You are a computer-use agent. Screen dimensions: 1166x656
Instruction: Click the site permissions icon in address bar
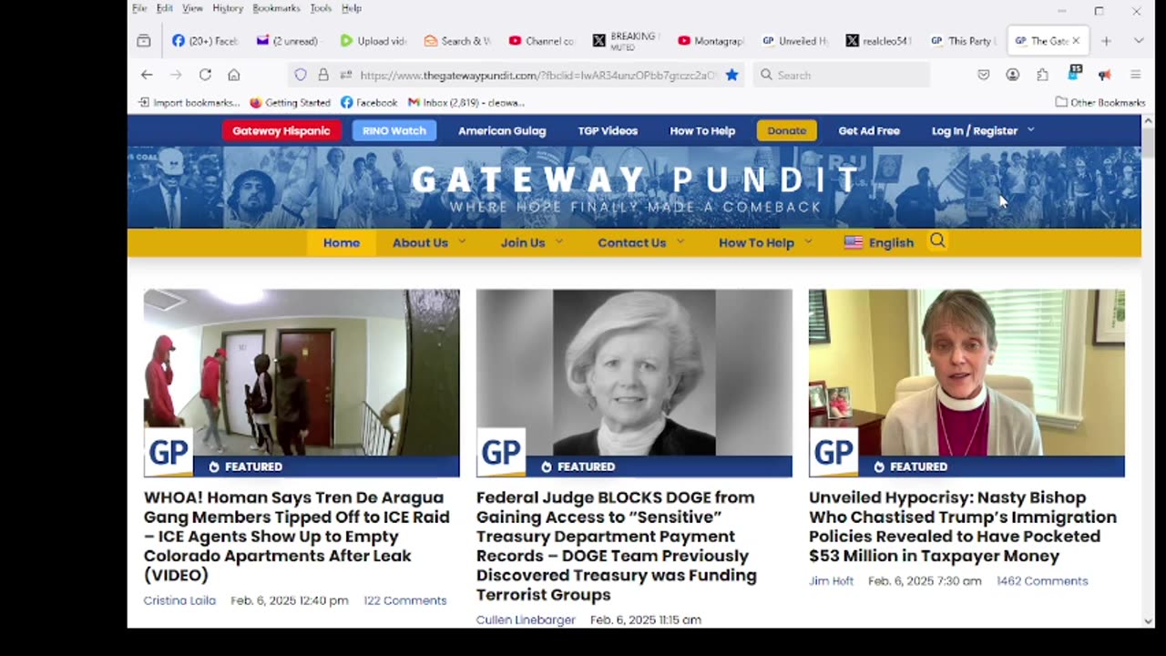coord(346,75)
